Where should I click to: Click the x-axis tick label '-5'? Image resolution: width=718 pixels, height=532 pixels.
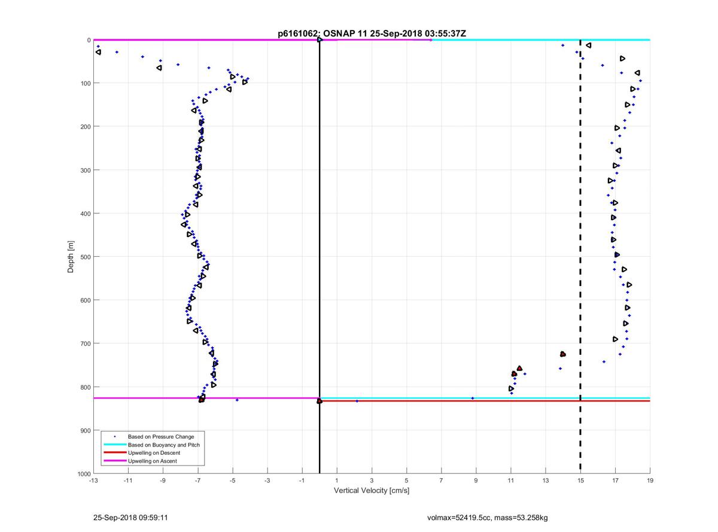coord(232,481)
